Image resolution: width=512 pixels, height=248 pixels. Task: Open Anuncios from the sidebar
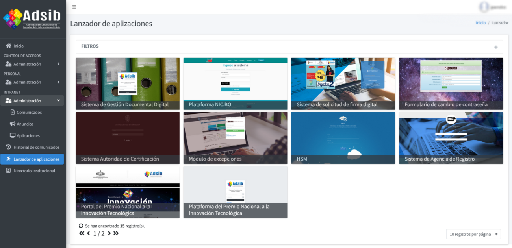click(x=25, y=124)
